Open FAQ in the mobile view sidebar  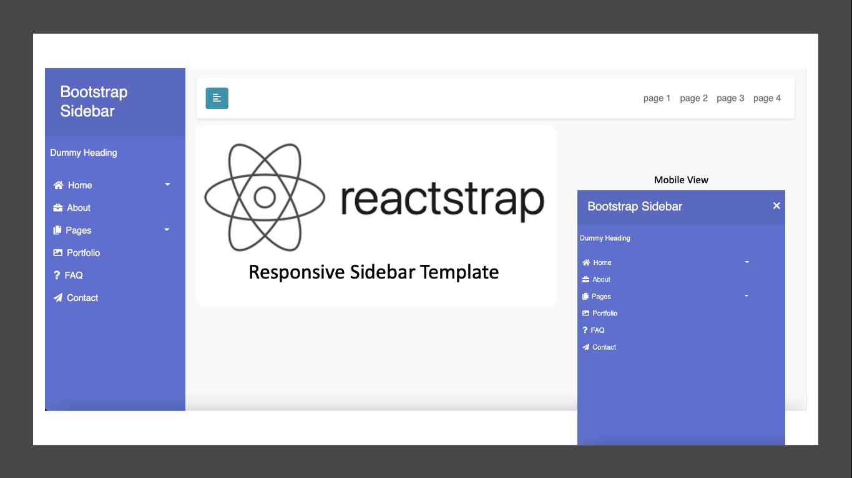tap(598, 330)
